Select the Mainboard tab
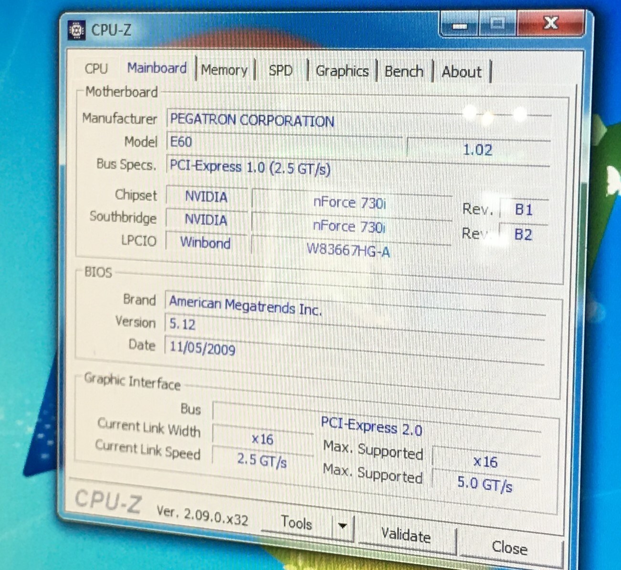621x570 pixels. pos(157,68)
